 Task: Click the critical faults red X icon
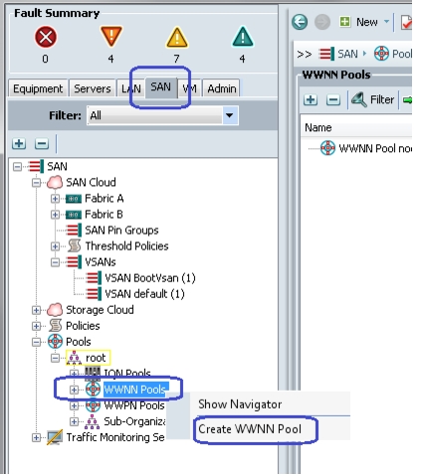click(x=46, y=37)
